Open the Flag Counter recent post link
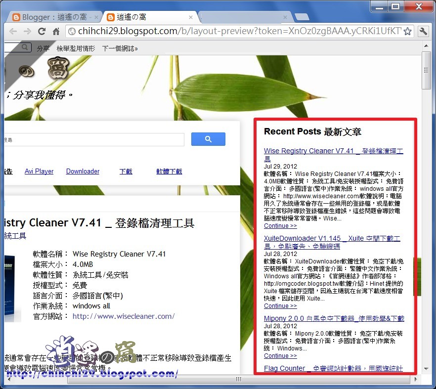Screen dimensions: 436x389 333,368
